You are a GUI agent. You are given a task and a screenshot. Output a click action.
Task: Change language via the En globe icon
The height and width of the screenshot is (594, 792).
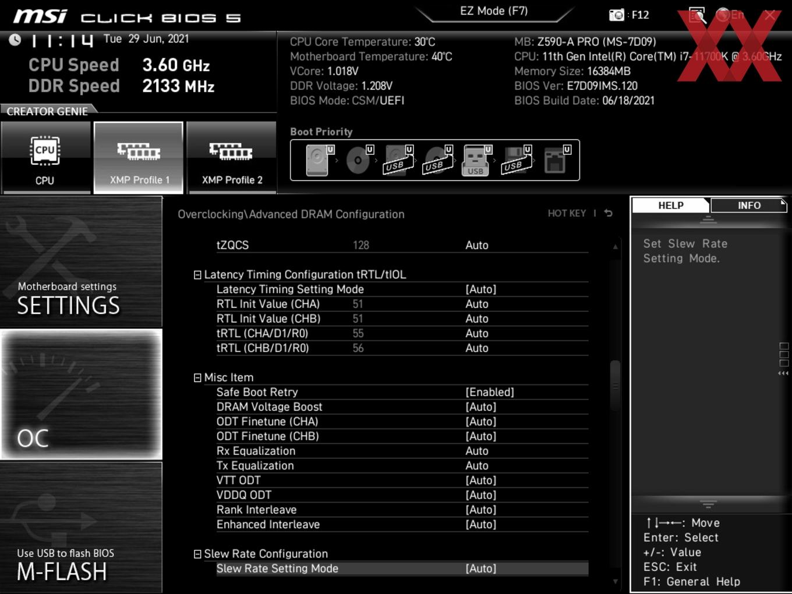[730, 15]
